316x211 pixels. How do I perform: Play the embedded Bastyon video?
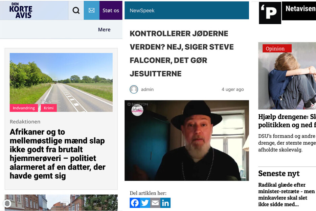point(187,140)
